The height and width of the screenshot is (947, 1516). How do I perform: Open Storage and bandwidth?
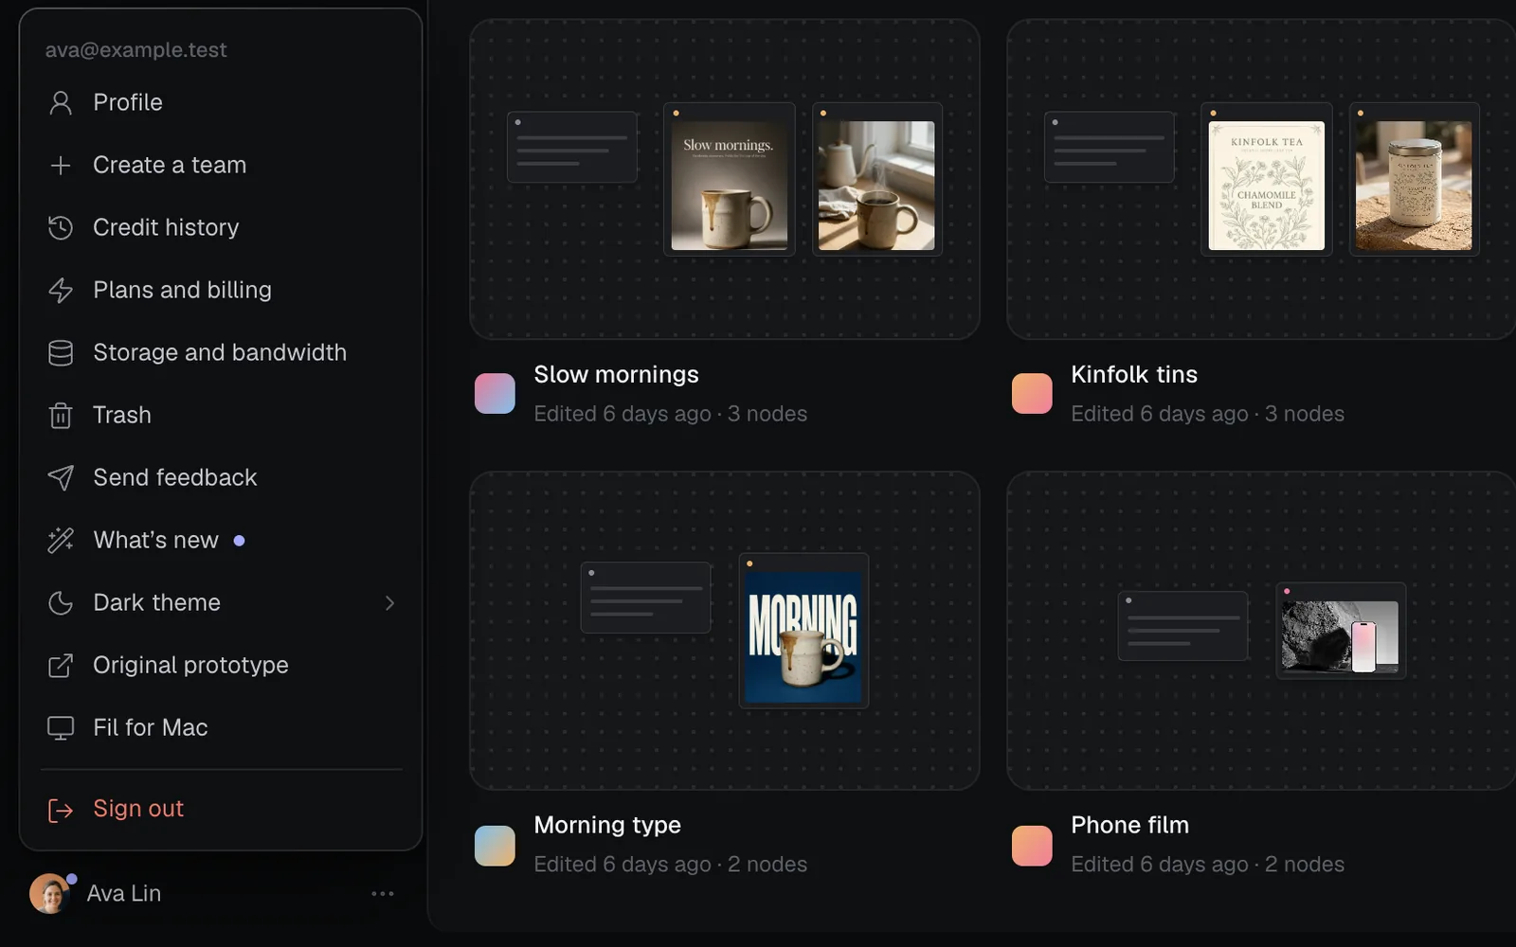click(x=221, y=352)
